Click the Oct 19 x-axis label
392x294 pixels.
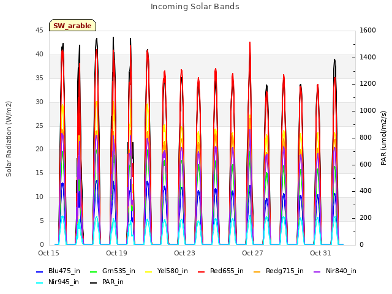point(116,253)
